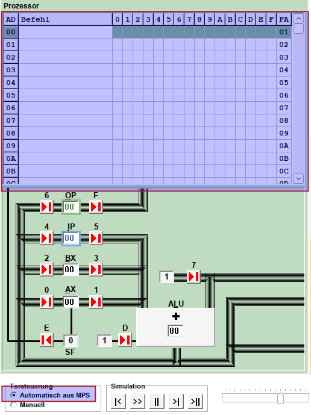Click the IP register value field

(71, 238)
